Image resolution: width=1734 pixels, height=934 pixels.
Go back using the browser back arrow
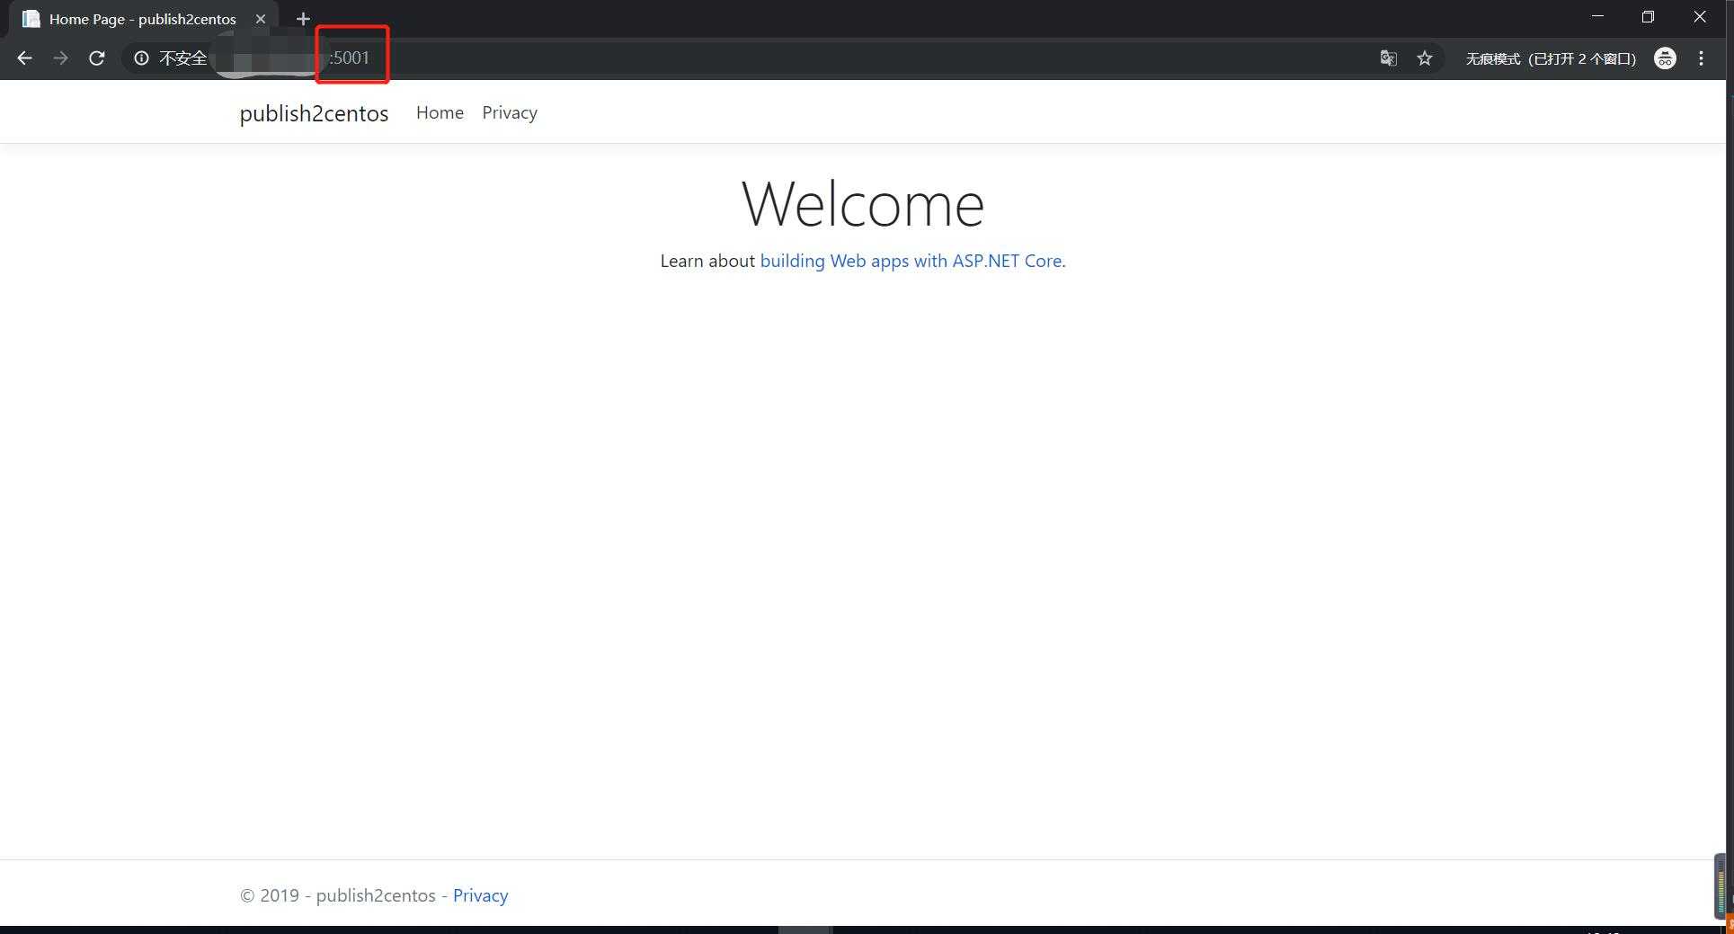[24, 58]
